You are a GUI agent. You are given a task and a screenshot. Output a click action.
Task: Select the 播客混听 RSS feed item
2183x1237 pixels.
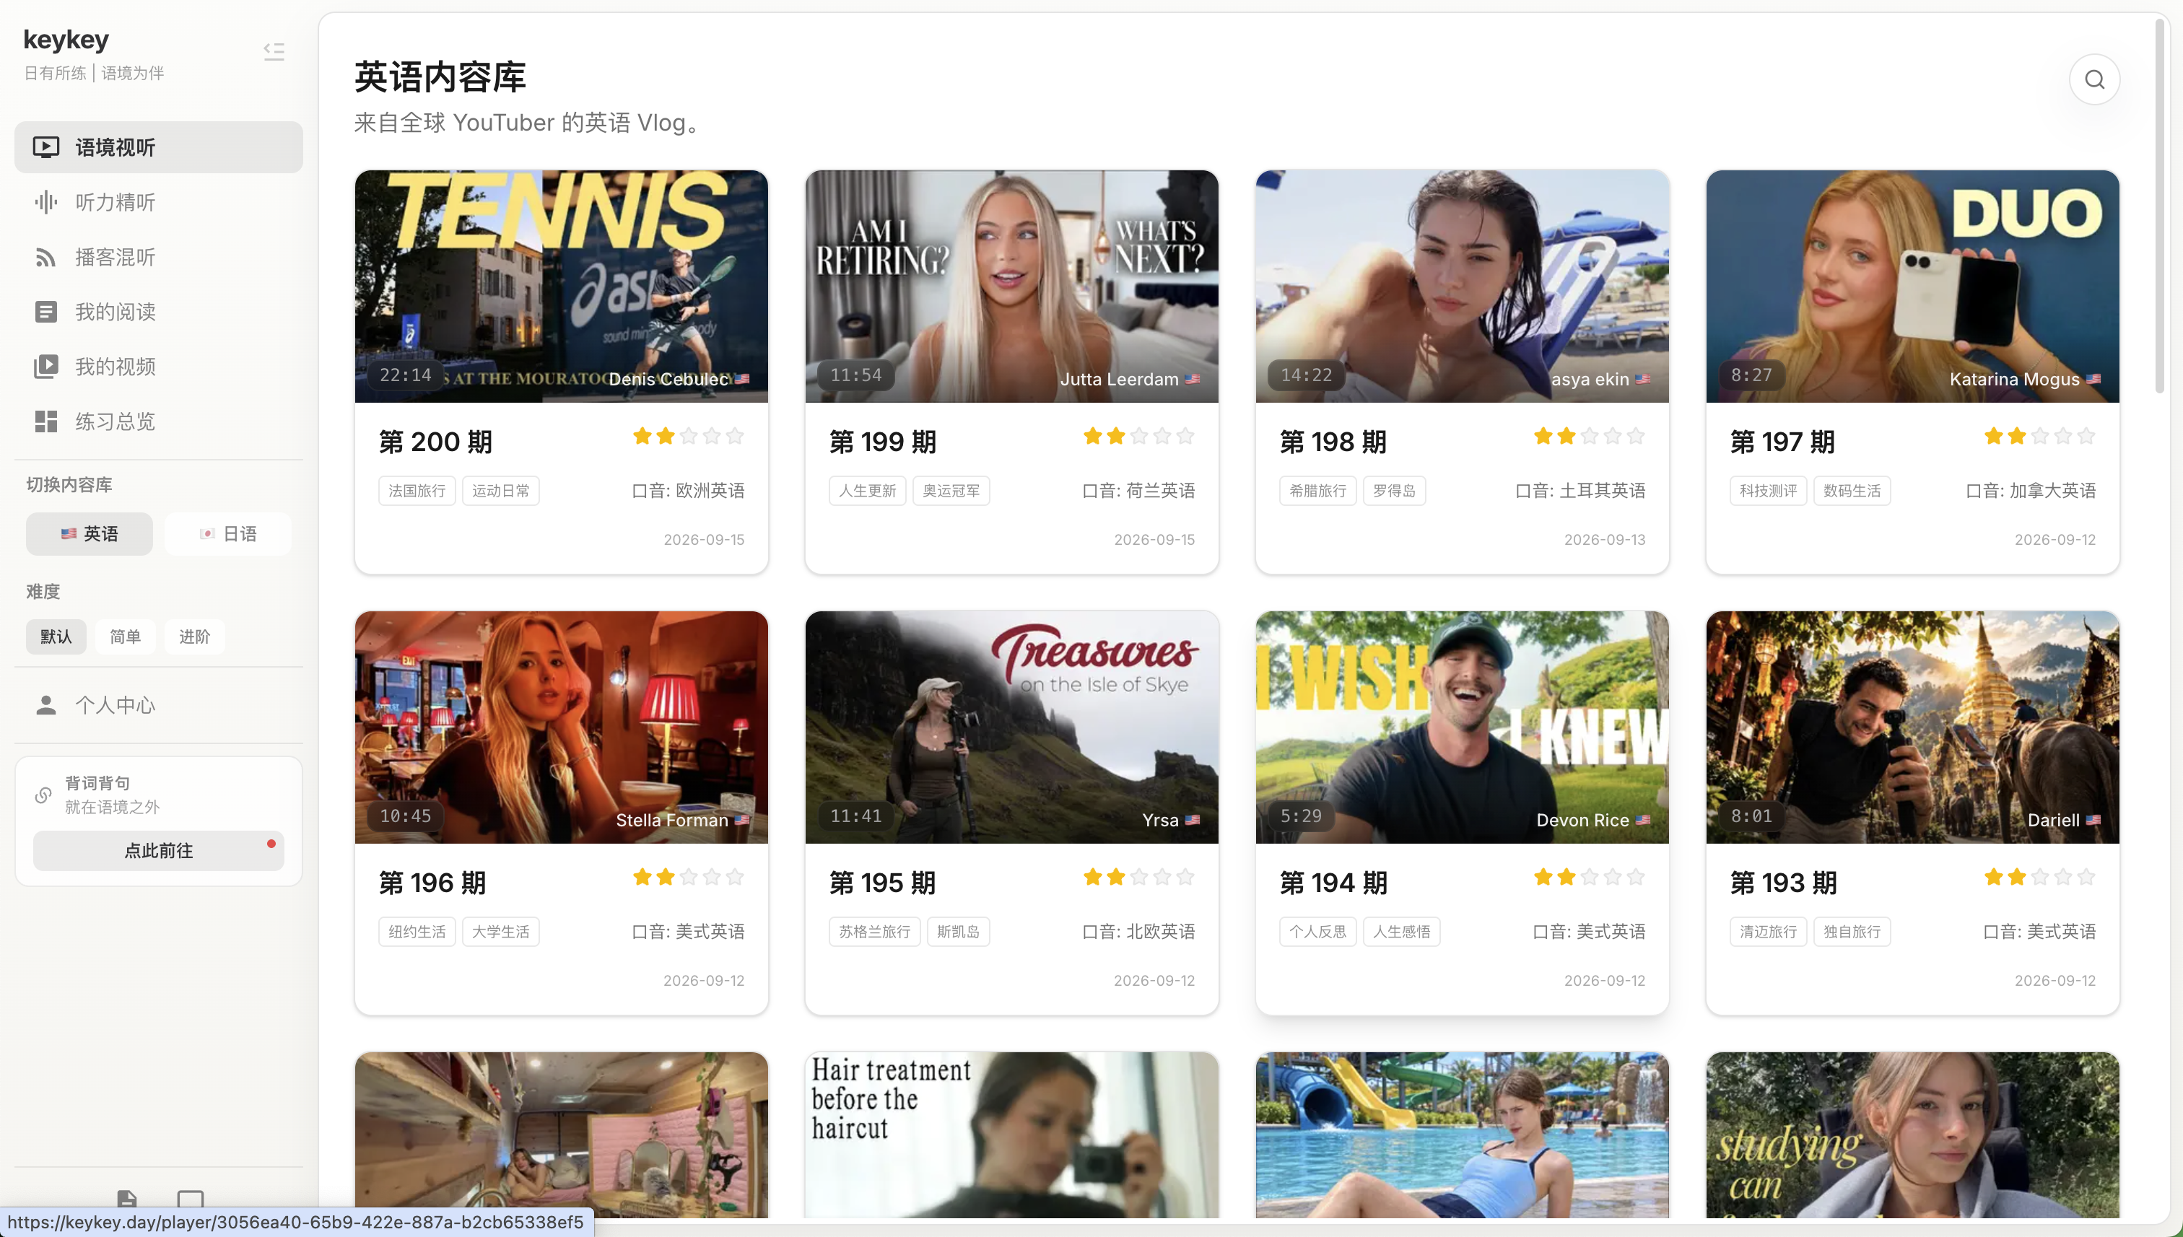[x=158, y=258]
